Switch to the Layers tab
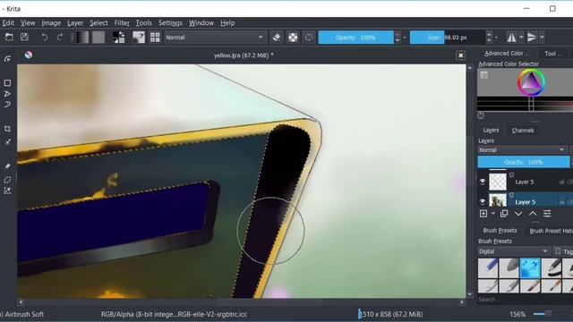Image resolution: width=573 pixels, height=322 pixels. point(491,131)
